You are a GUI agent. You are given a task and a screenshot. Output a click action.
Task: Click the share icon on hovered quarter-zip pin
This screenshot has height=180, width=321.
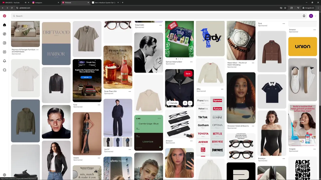tap(185, 103)
